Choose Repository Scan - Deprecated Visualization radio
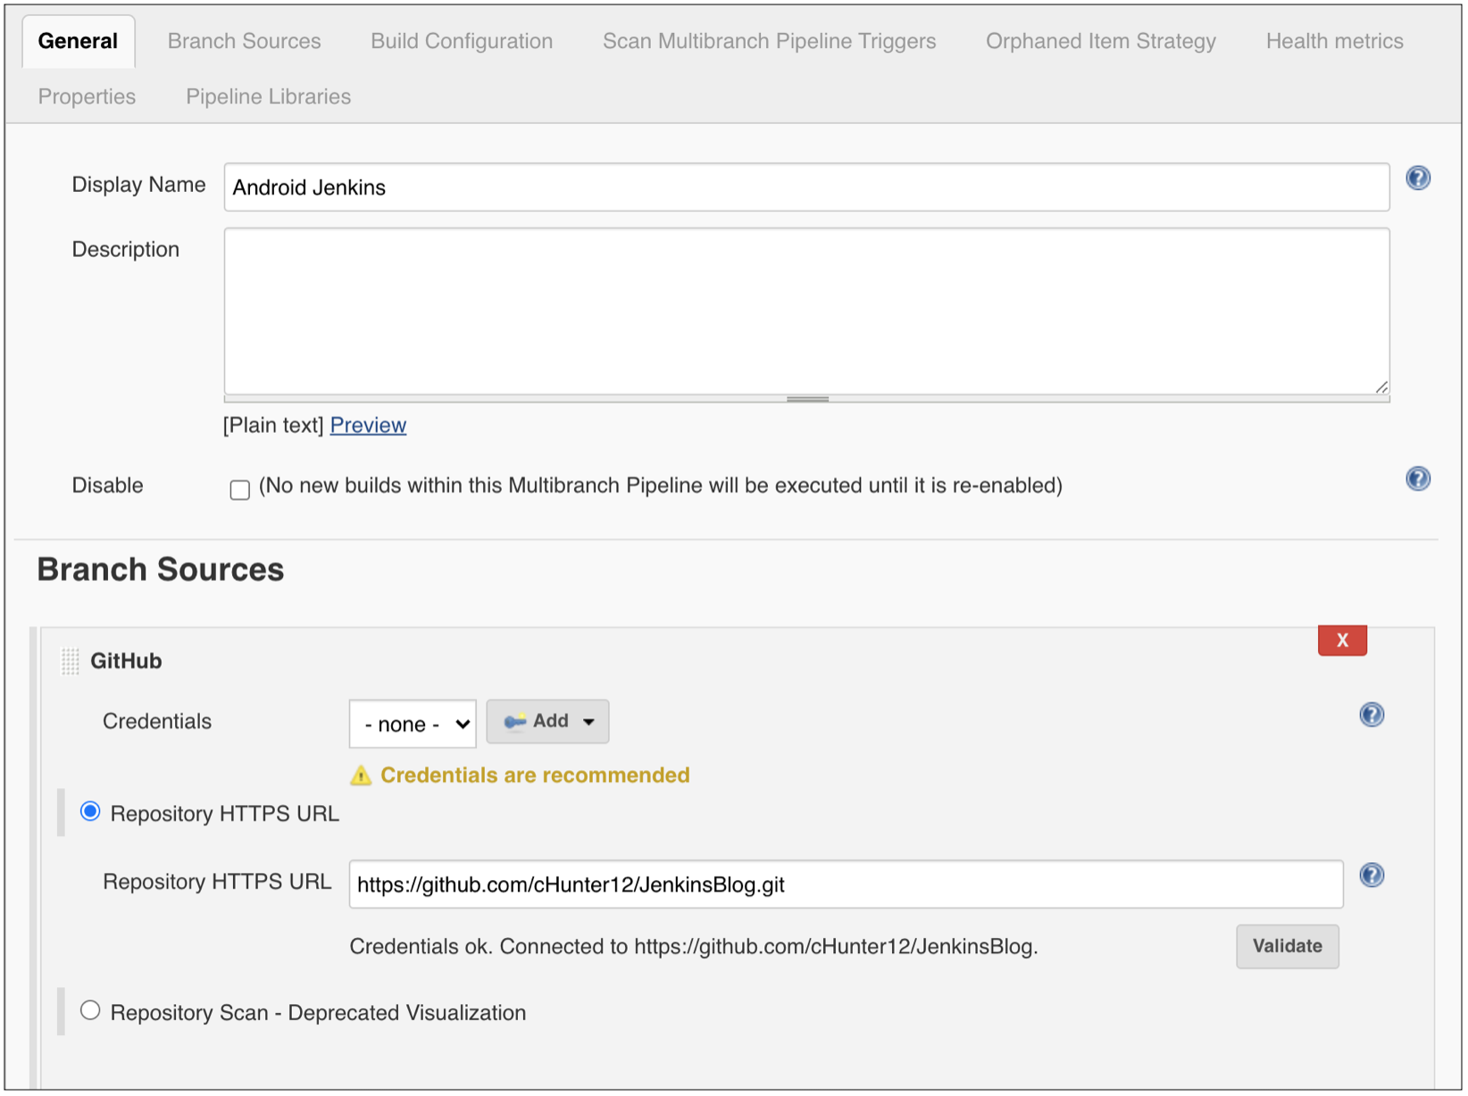 [x=90, y=1011]
